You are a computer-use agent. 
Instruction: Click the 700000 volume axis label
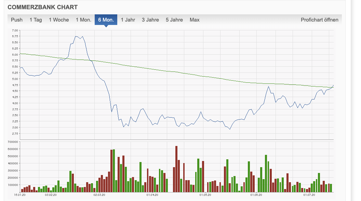click(x=13, y=142)
